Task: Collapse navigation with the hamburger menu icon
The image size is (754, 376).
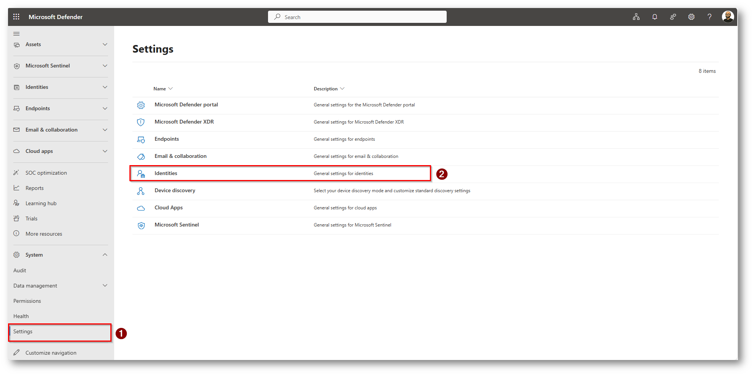Action: pos(16,34)
